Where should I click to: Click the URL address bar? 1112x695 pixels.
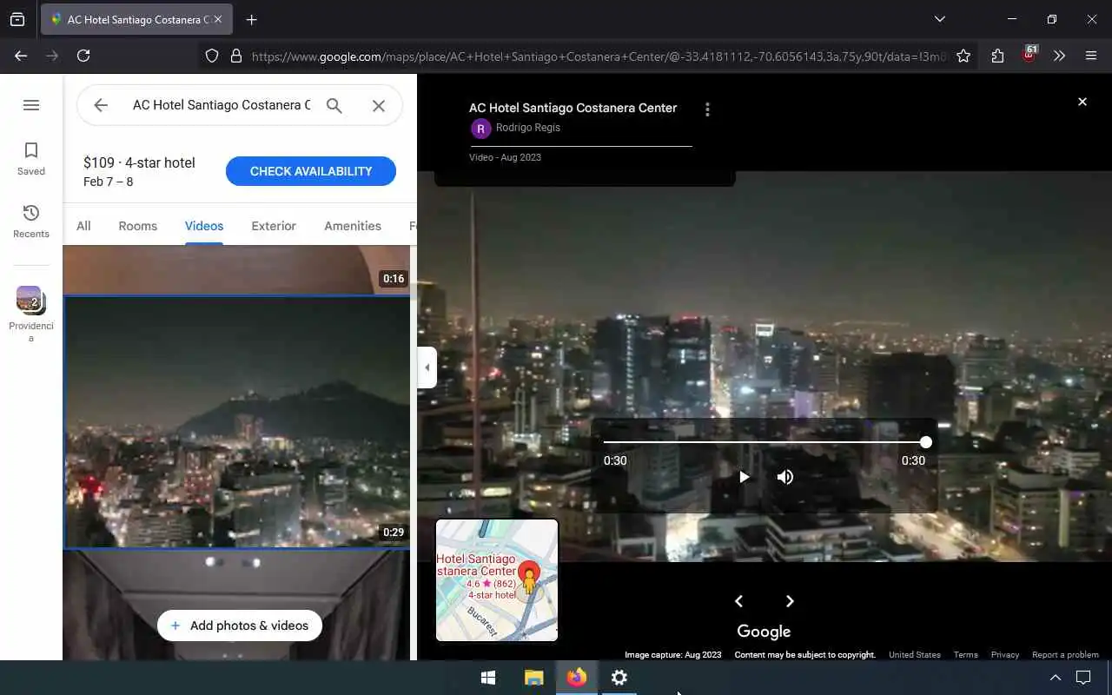click(598, 56)
